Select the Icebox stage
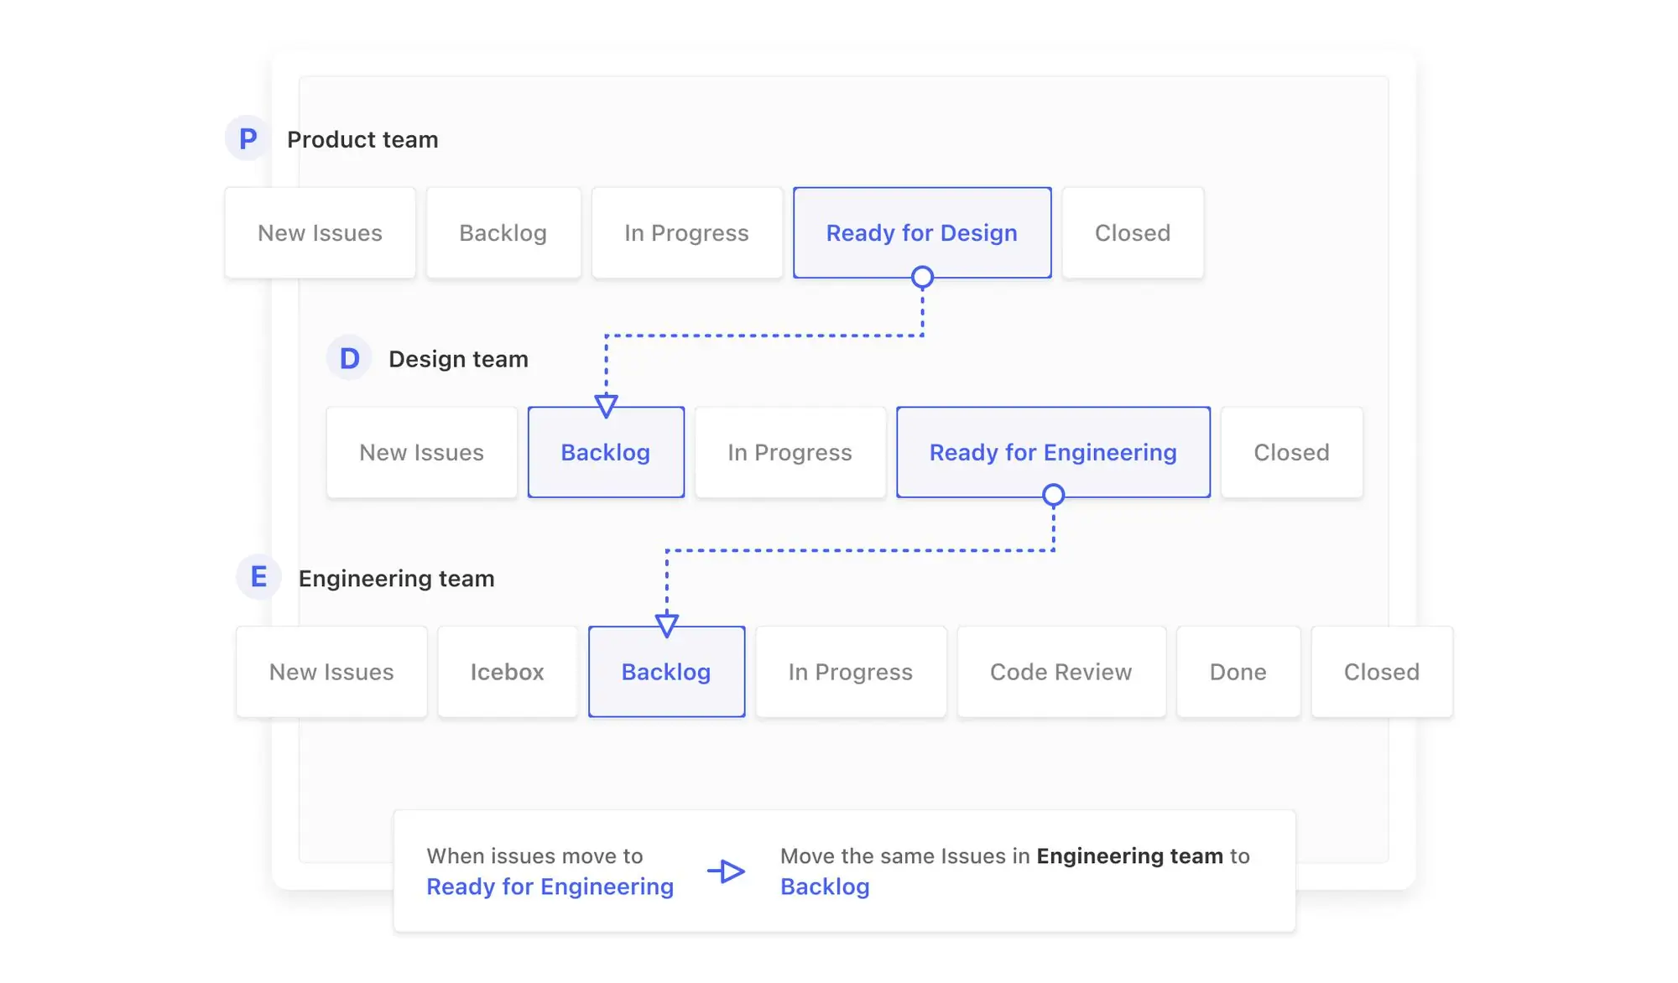This screenshot has width=1678, height=983. (x=508, y=672)
